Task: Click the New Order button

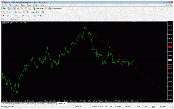Action: tap(38, 9)
